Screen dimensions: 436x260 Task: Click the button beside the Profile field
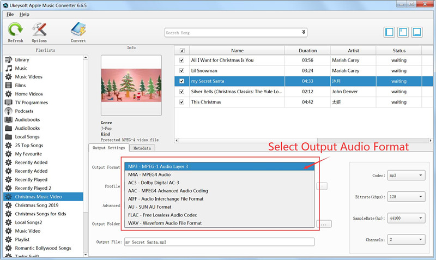tap(322, 186)
